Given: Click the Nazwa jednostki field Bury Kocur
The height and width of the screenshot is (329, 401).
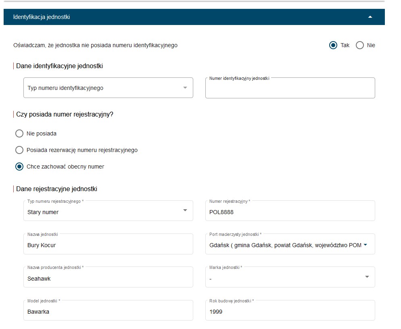Looking at the screenshot, I should [x=108, y=244].
